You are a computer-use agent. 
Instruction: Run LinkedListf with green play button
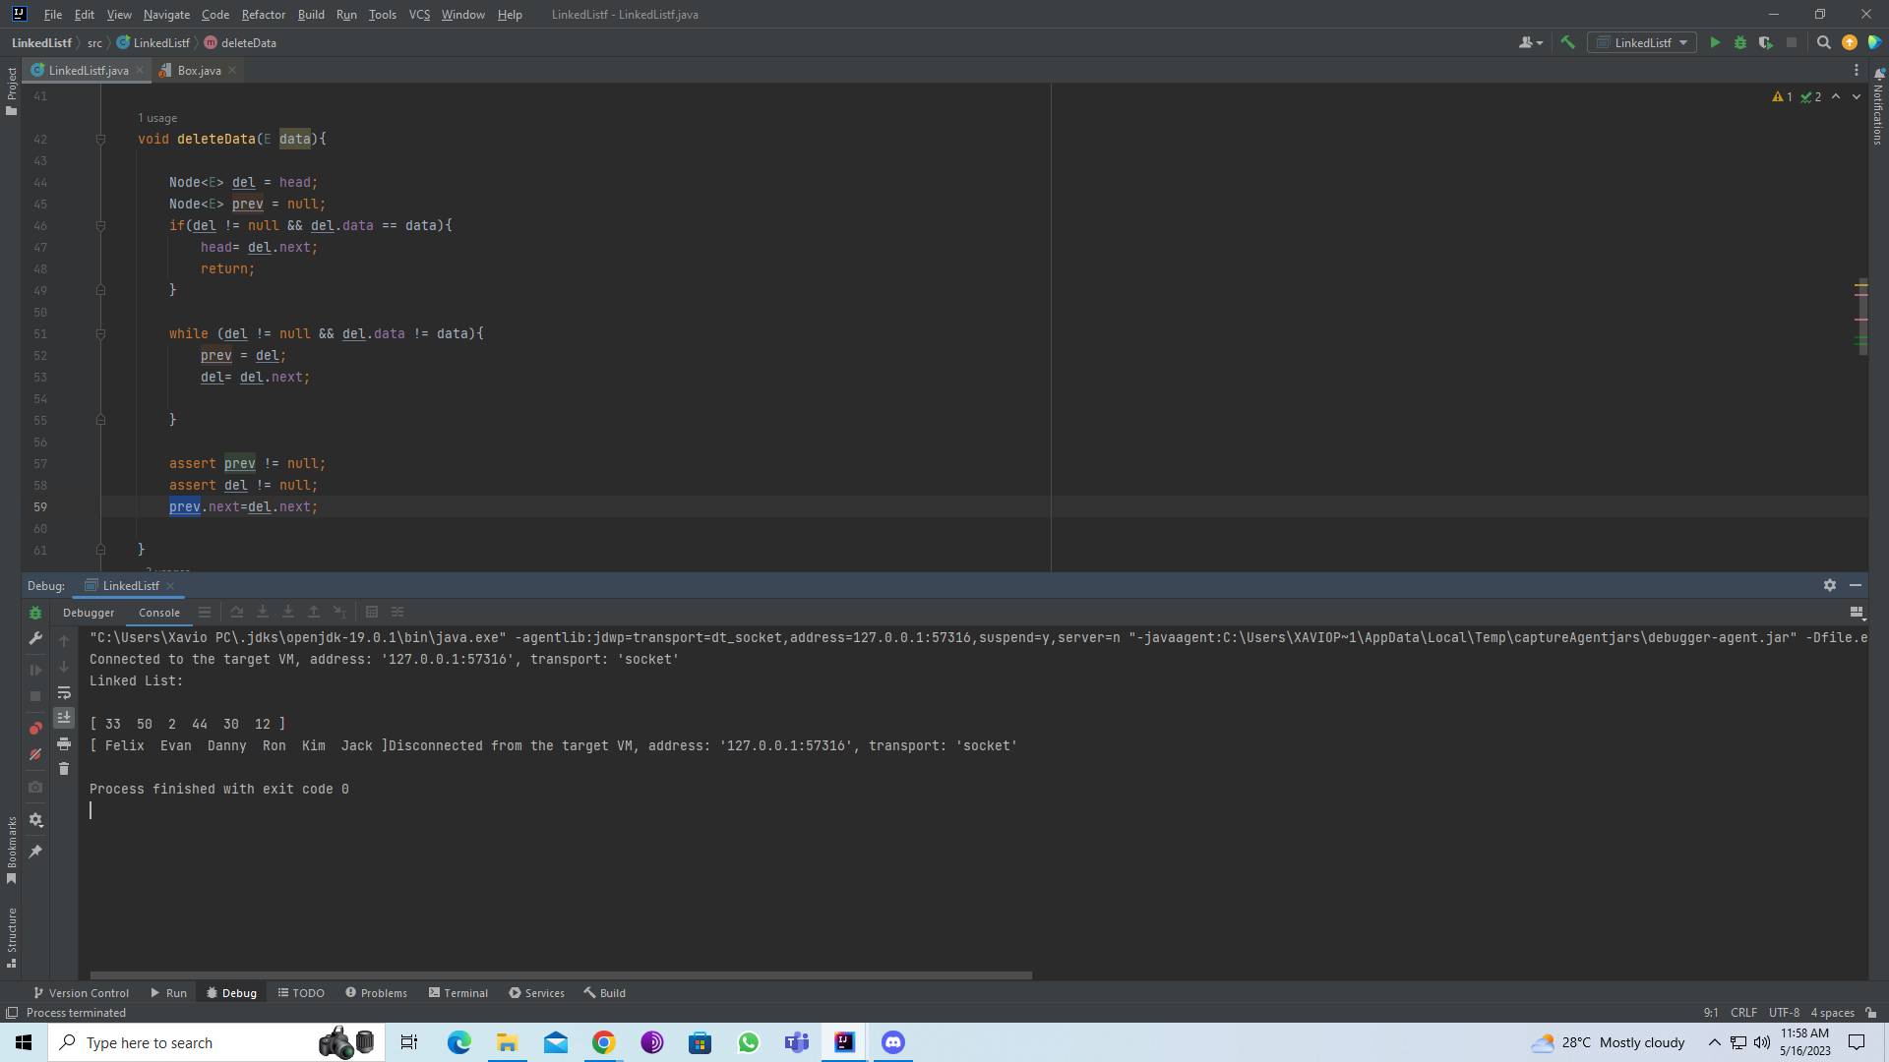[1715, 42]
